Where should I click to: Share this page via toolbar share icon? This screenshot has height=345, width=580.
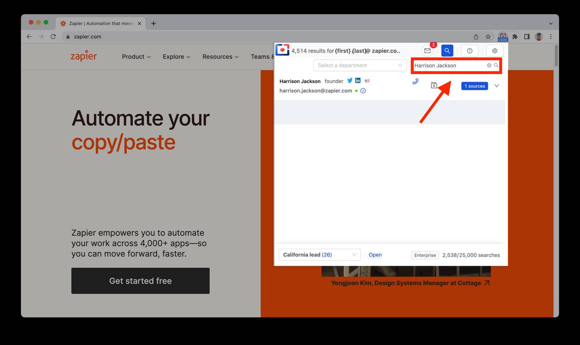tap(476, 37)
